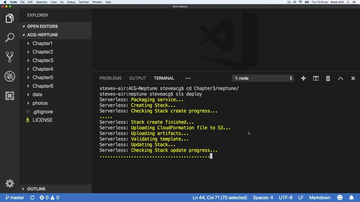Open the Code application menu

pyautogui.click(x=13, y=2)
